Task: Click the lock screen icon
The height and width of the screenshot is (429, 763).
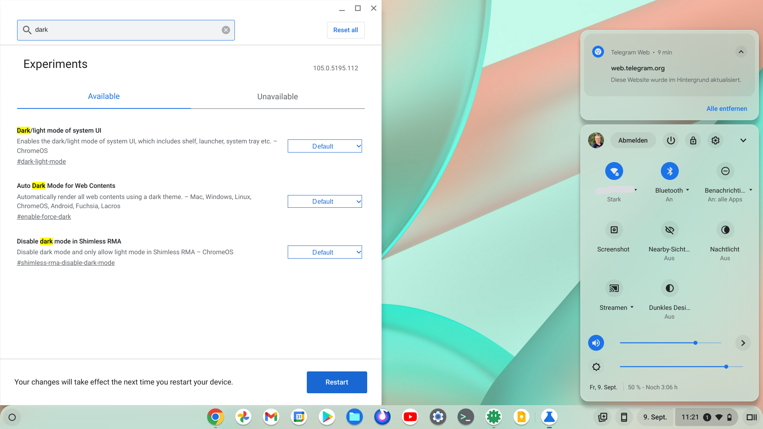Action: click(x=693, y=140)
